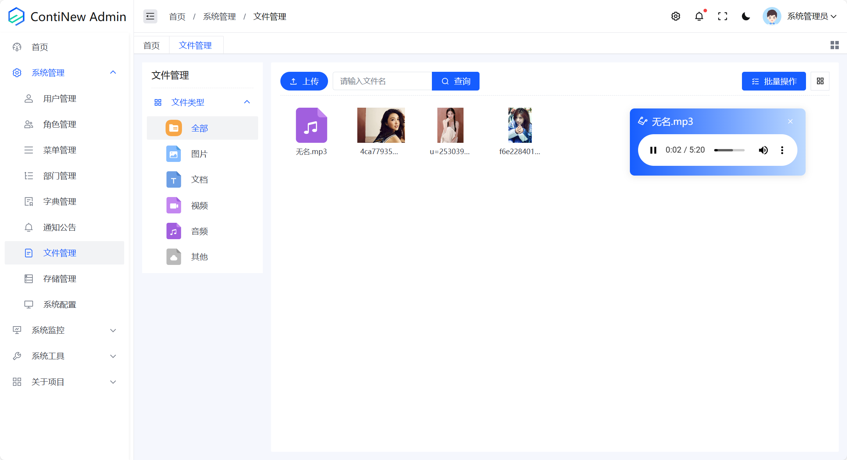This screenshot has width=847, height=460.
Task: Open the 4ca77935 image thumbnail
Action: 381,125
